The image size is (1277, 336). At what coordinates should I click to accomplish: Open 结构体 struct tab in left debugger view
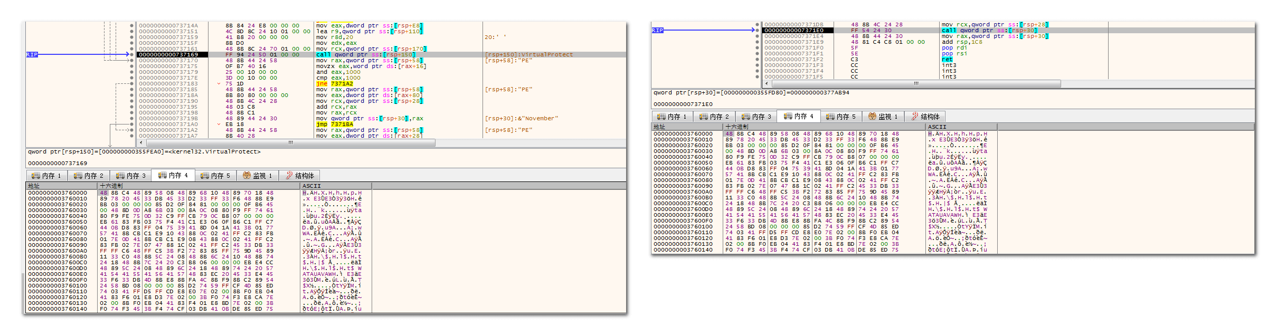tap(299, 176)
